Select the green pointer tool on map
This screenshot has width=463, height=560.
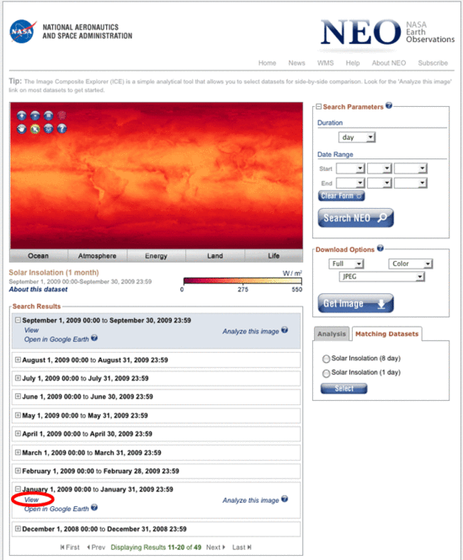click(x=35, y=129)
